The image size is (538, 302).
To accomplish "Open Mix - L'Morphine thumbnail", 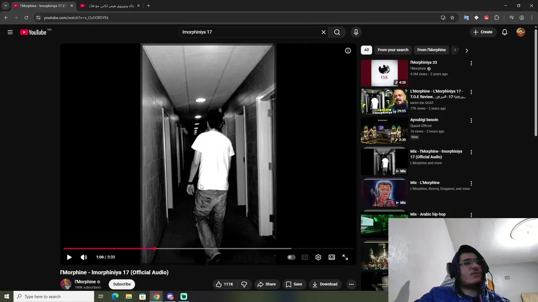I will [384, 193].
